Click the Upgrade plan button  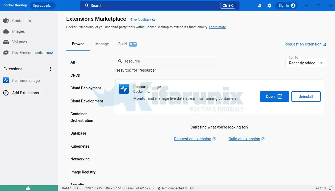coord(43,6)
